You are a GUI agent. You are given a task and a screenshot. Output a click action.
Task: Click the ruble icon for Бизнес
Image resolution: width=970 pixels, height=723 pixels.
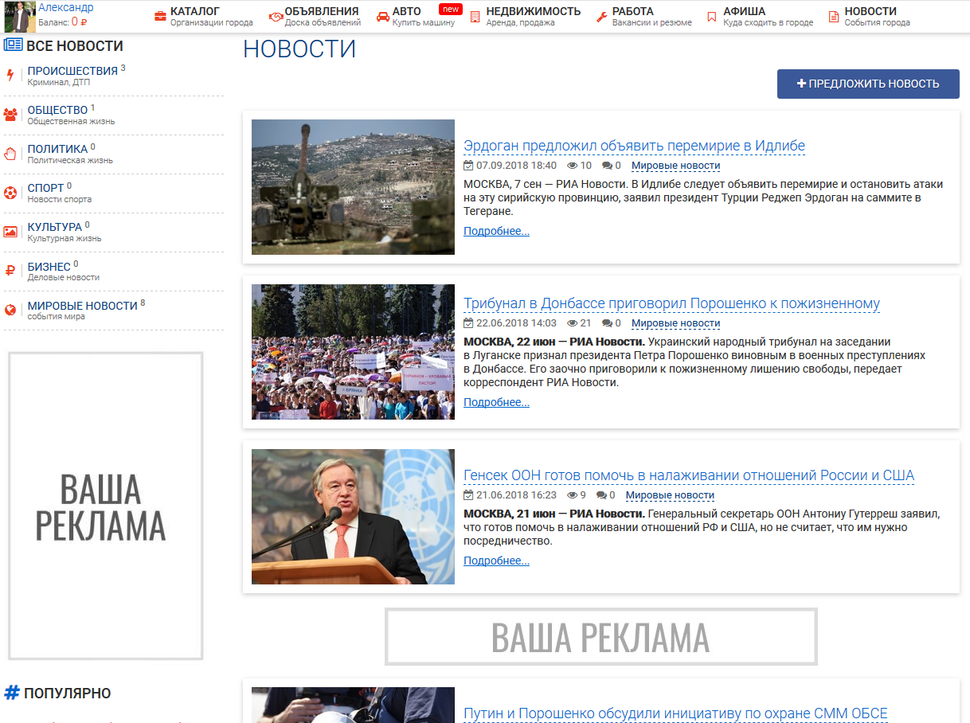click(10, 271)
